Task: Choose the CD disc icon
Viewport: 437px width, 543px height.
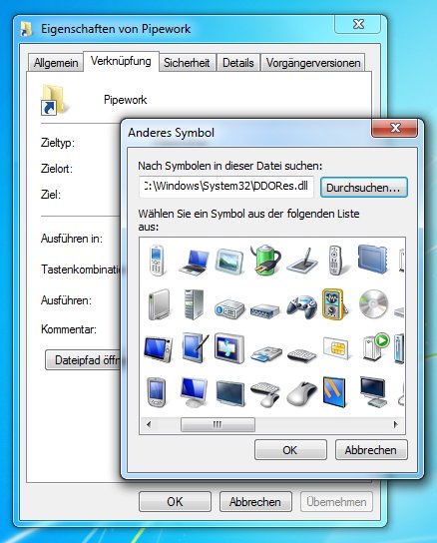Action: pyautogui.click(x=373, y=304)
